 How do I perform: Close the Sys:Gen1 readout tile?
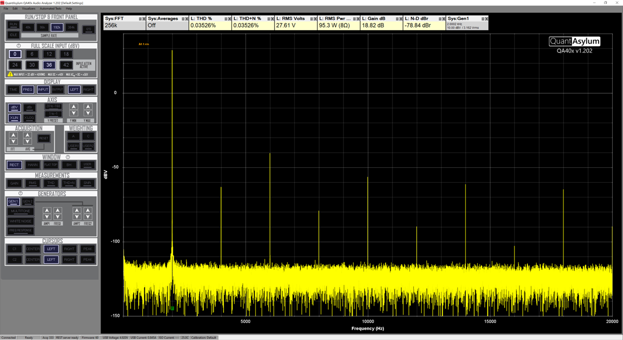487,19
